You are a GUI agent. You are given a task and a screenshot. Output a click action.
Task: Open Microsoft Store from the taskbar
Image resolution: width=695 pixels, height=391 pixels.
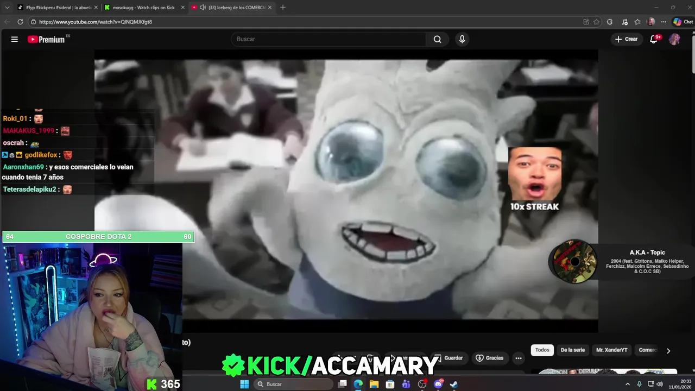390,384
